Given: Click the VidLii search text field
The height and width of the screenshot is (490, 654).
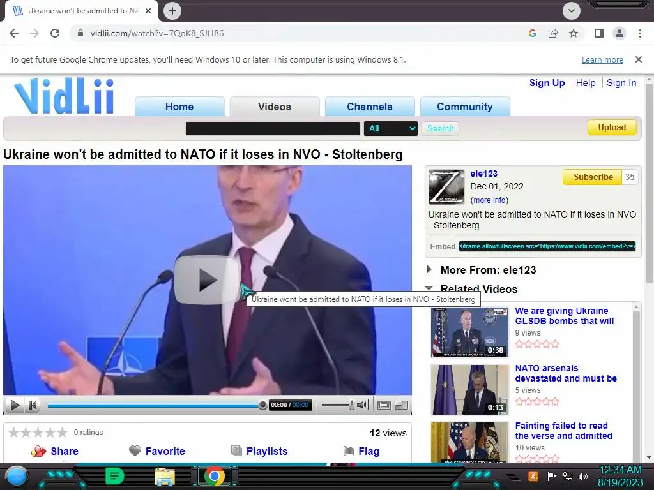Looking at the screenshot, I should pos(273,128).
